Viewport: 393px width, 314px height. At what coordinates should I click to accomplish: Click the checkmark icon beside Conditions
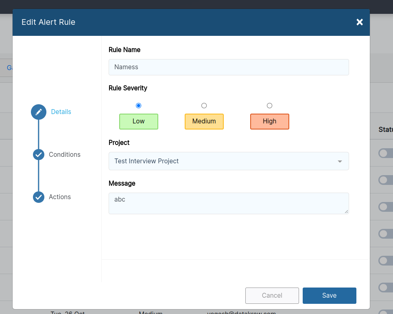coord(38,154)
